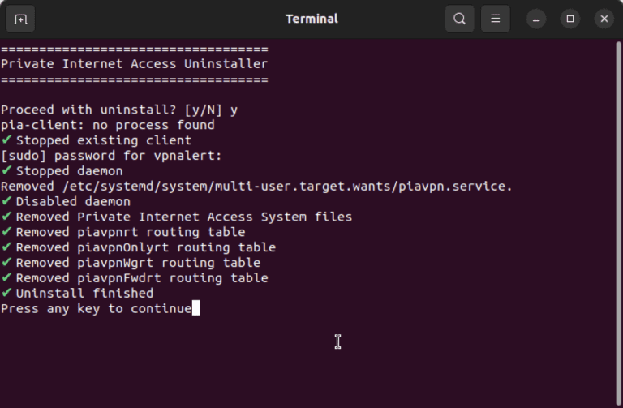Open a new terminal tab
This screenshot has height=408, width=623.
tap(21, 19)
